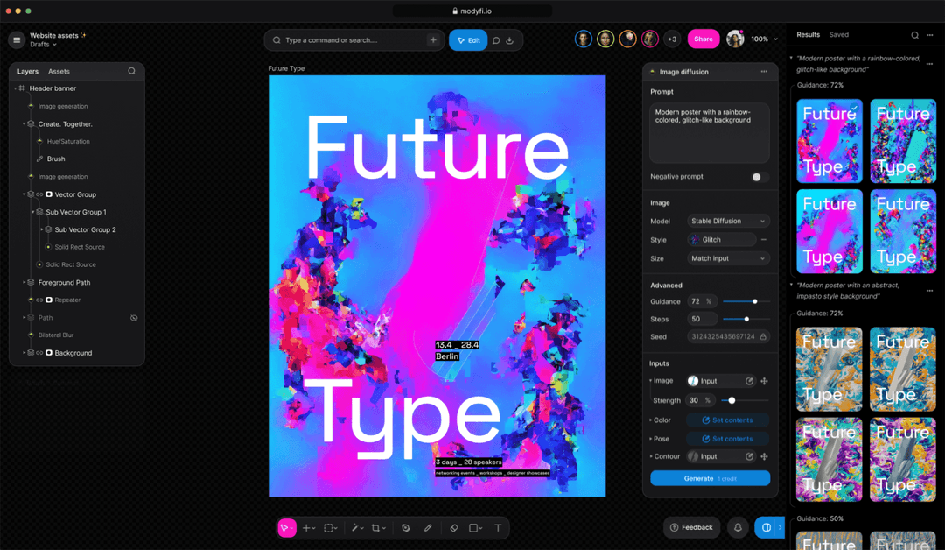Expand the Foreground Path layer group
Viewport: 945px width, 550px height.
pyautogui.click(x=24, y=283)
